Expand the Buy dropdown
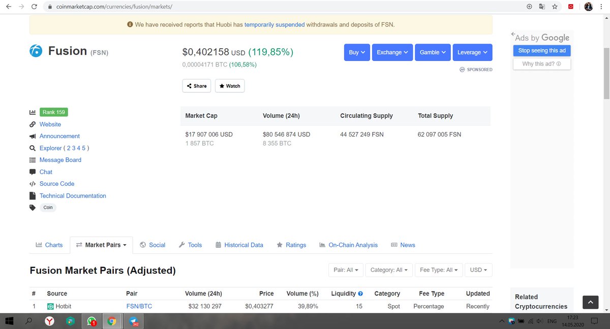This screenshot has width=610, height=329. point(356,52)
